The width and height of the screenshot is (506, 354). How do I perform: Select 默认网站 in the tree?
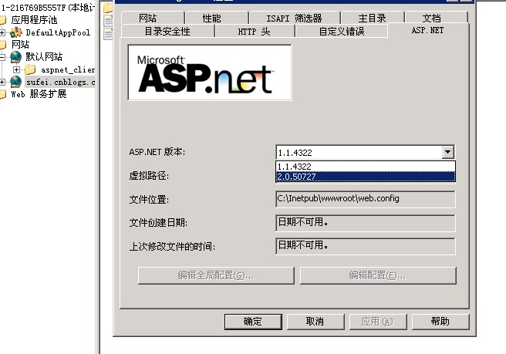[44, 57]
